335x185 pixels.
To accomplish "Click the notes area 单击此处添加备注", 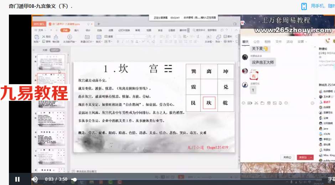I will pos(86,171).
